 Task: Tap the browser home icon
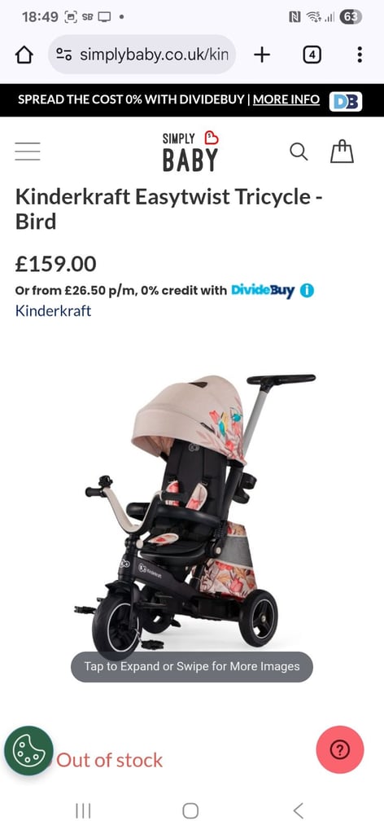[24, 55]
